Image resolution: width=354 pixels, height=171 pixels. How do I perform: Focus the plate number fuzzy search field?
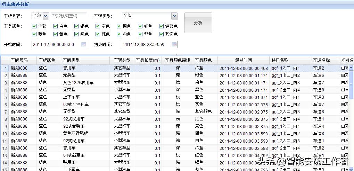[x=69, y=16]
